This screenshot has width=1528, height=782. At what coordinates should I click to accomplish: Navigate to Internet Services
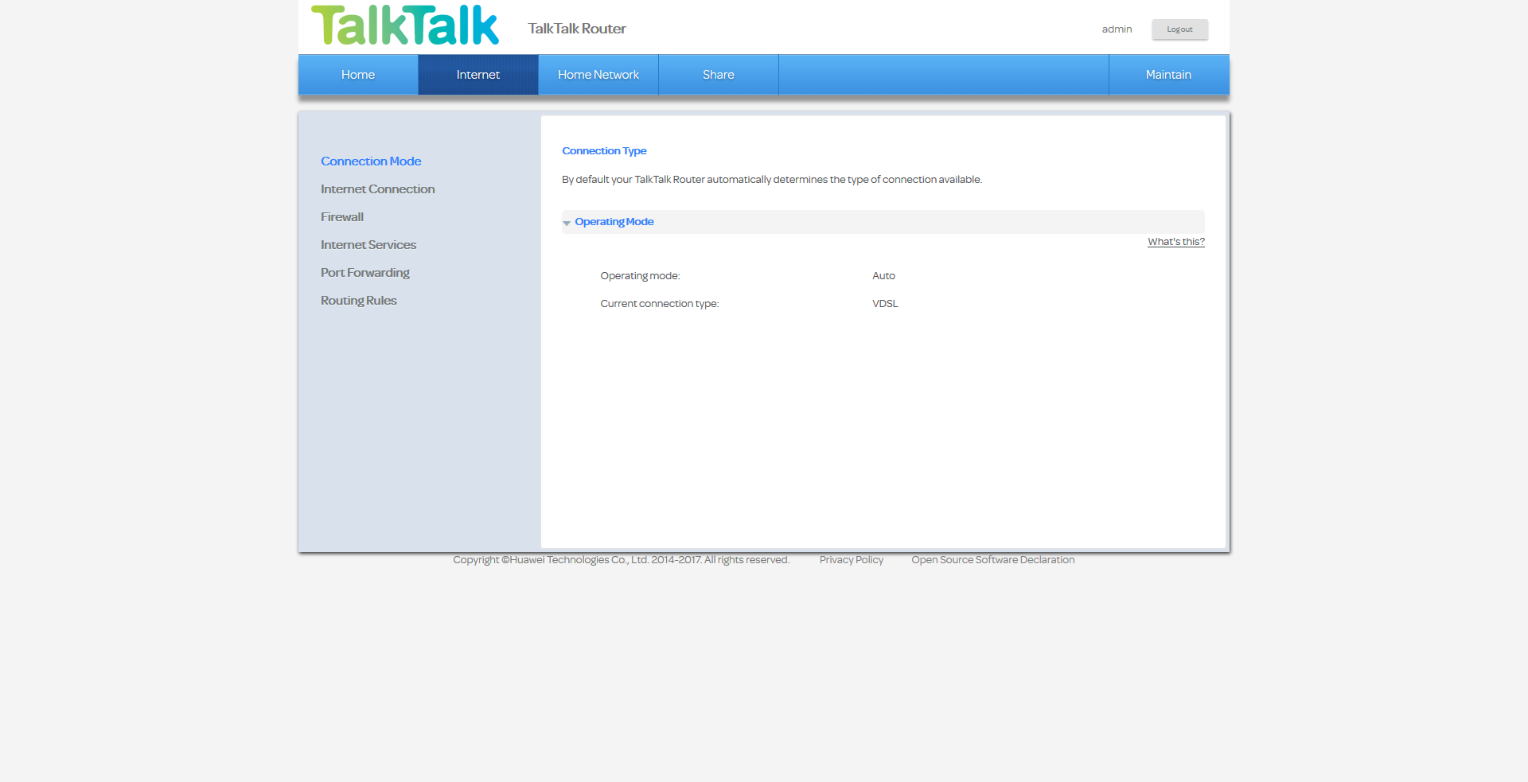click(x=368, y=245)
